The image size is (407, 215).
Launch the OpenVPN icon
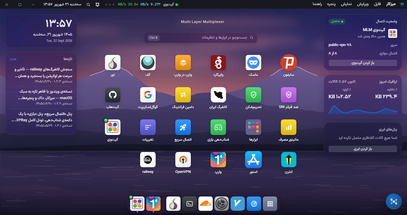[183, 159]
